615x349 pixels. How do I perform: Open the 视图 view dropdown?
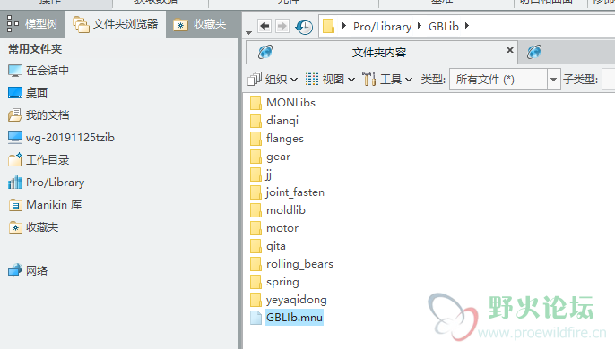coord(330,79)
